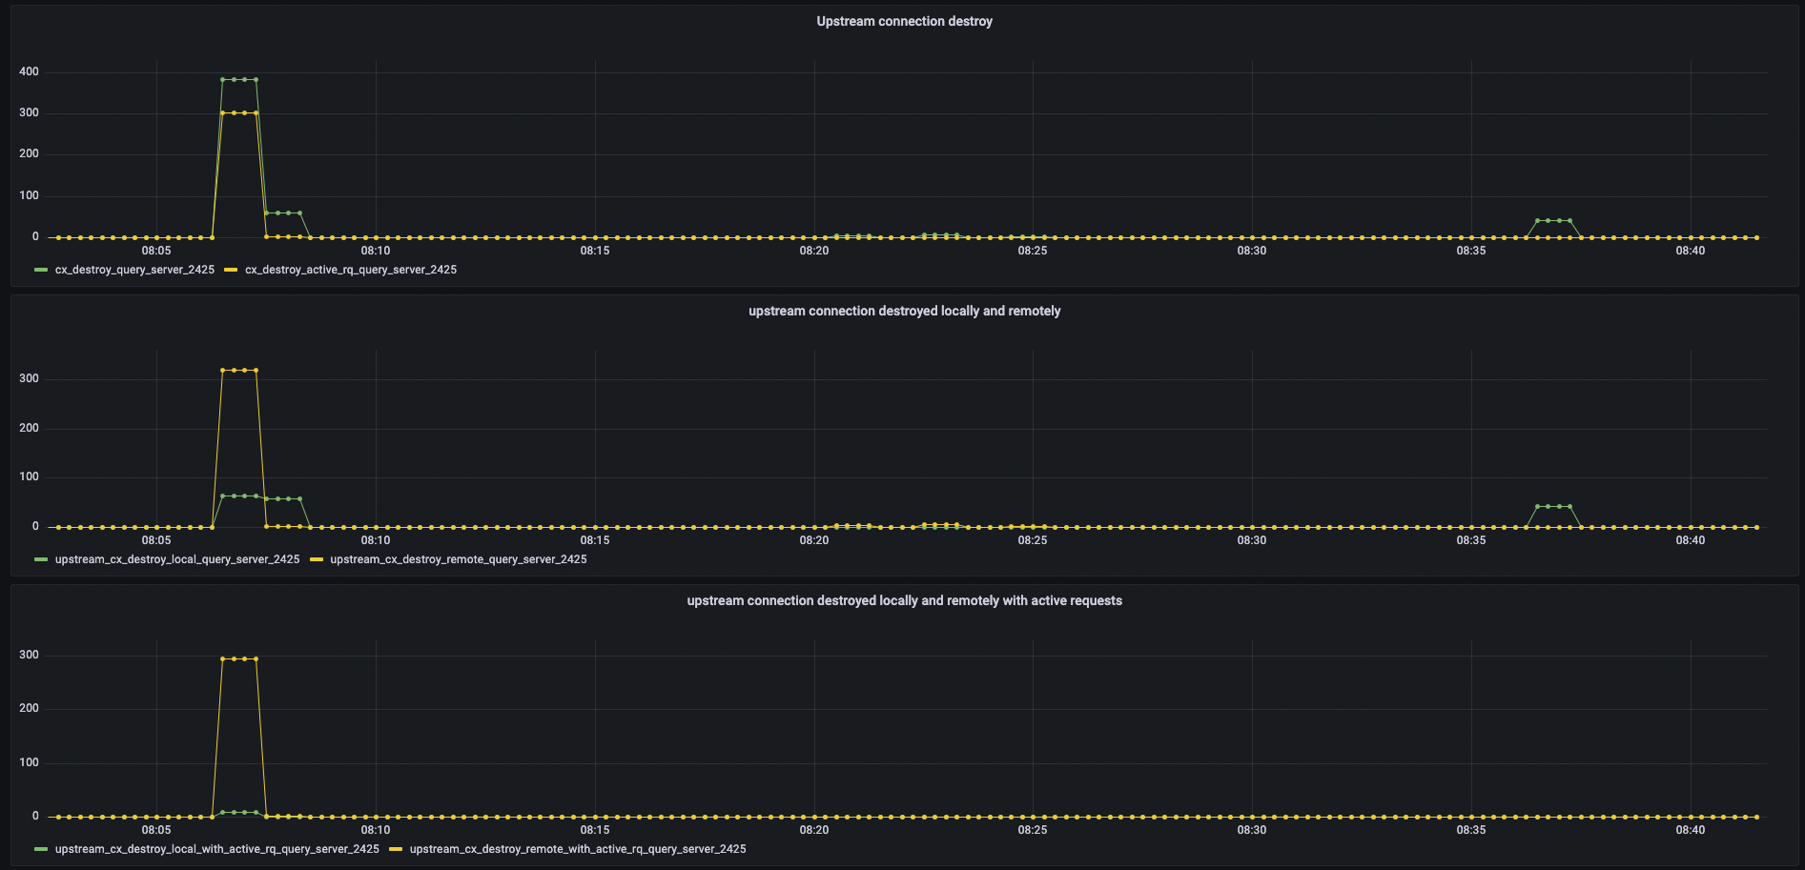
Task: Toggle the upstream_cx_destroy_local_query_server_2425 legend series
Action: 177,559
